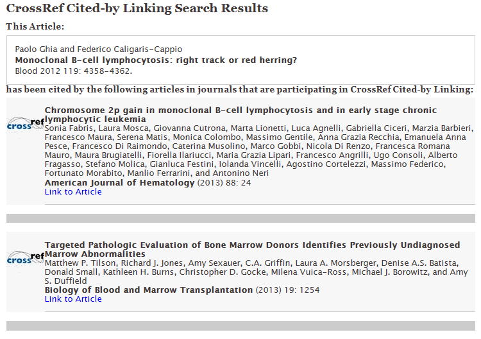This screenshot has width=481, height=339.
Task: Click the CrossRef logo beside Chromosome 2p article
Action: pyautogui.click(x=26, y=124)
